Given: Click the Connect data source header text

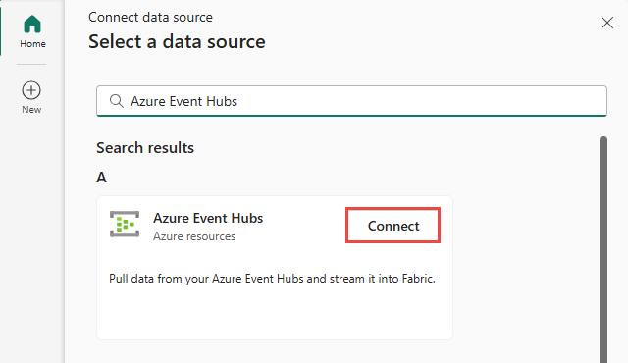Looking at the screenshot, I should pyautogui.click(x=150, y=18).
